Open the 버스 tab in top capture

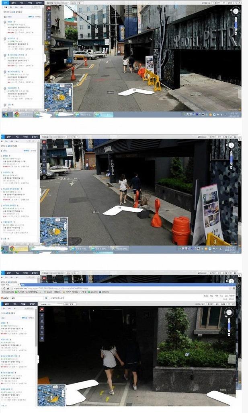click(x=22, y=3)
